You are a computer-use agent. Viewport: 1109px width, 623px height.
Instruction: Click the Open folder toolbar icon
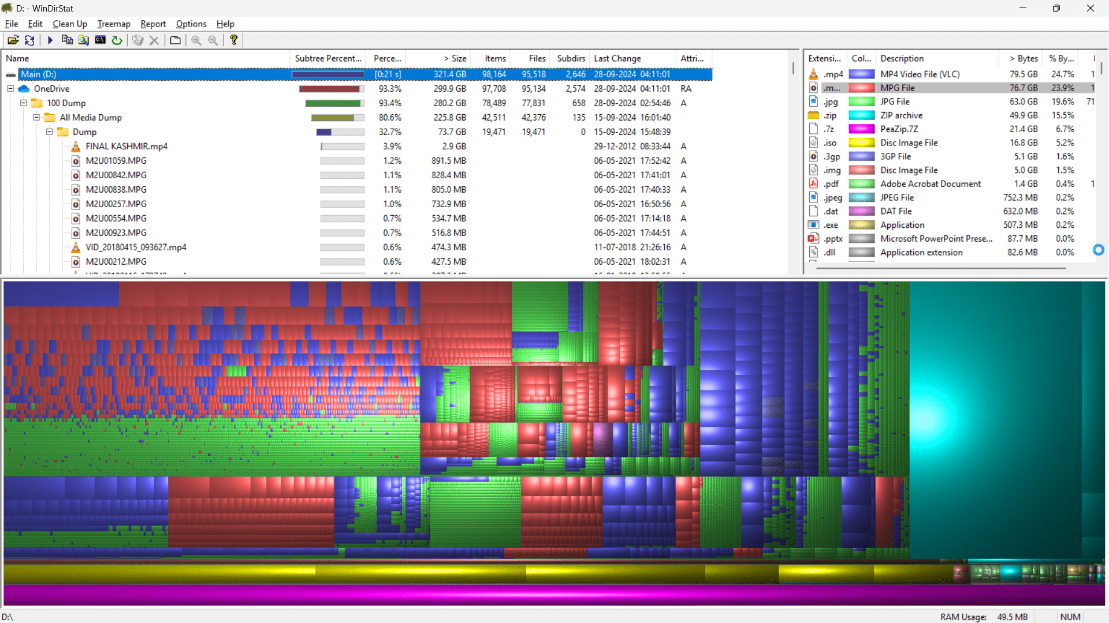tap(13, 40)
